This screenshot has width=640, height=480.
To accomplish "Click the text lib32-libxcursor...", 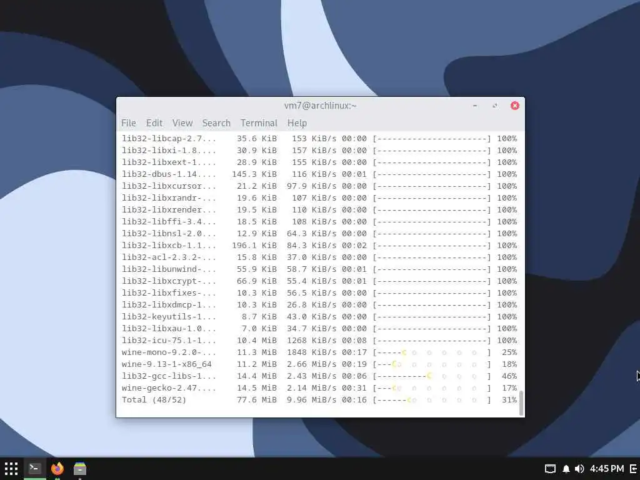I will [161, 186].
